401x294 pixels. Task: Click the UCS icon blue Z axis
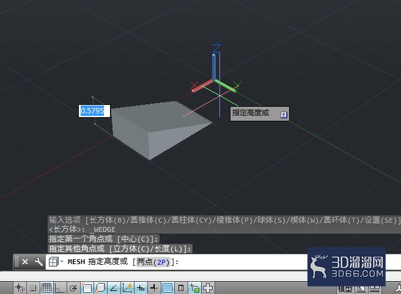coord(214,66)
